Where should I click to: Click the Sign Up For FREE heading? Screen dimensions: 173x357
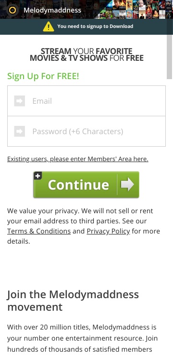coord(43,76)
